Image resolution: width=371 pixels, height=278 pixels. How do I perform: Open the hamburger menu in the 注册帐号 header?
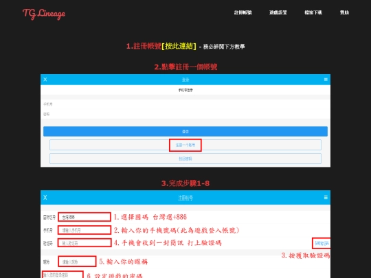[x=326, y=198]
